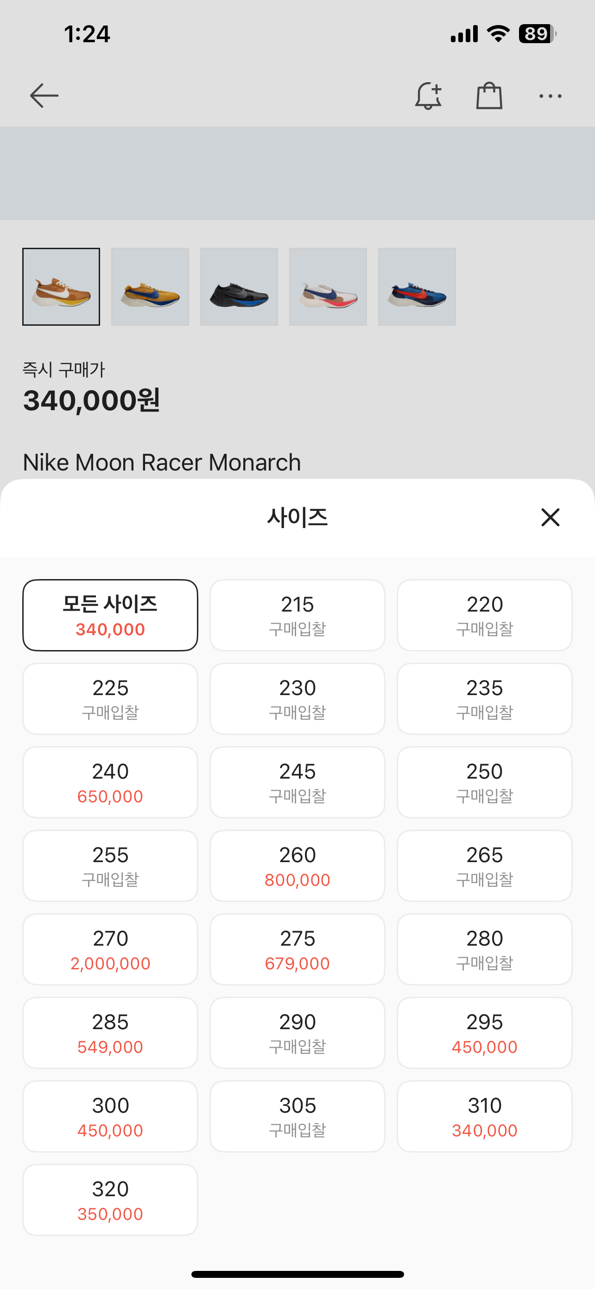The width and height of the screenshot is (595, 1289).
Task: Choose the 모든 사이즈 option
Action: 110,615
